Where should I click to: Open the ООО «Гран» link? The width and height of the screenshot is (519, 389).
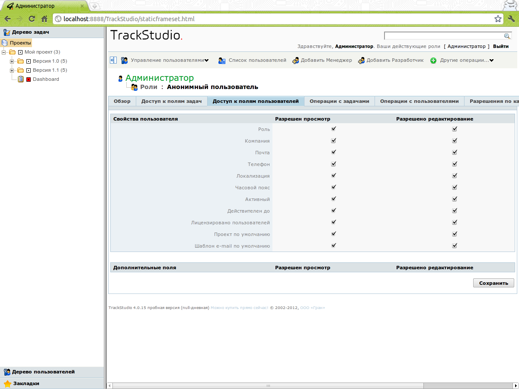[312, 308]
